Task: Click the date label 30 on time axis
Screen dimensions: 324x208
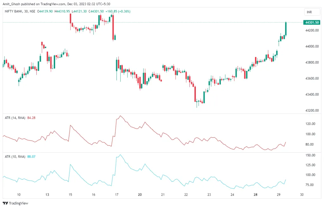Action: point(302,195)
